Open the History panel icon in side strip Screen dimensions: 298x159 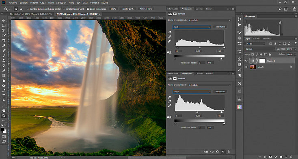[240, 19]
